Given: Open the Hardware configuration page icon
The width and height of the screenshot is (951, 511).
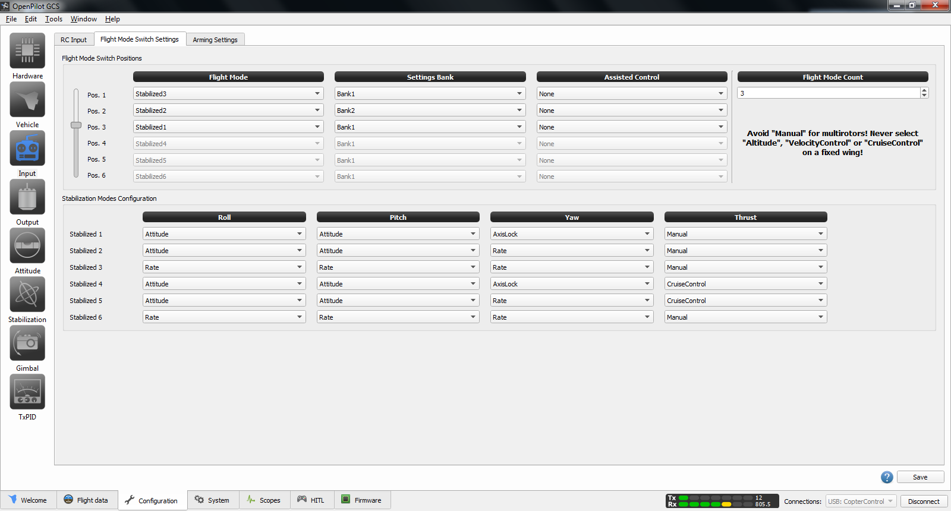Looking at the screenshot, I should point(27,51).
